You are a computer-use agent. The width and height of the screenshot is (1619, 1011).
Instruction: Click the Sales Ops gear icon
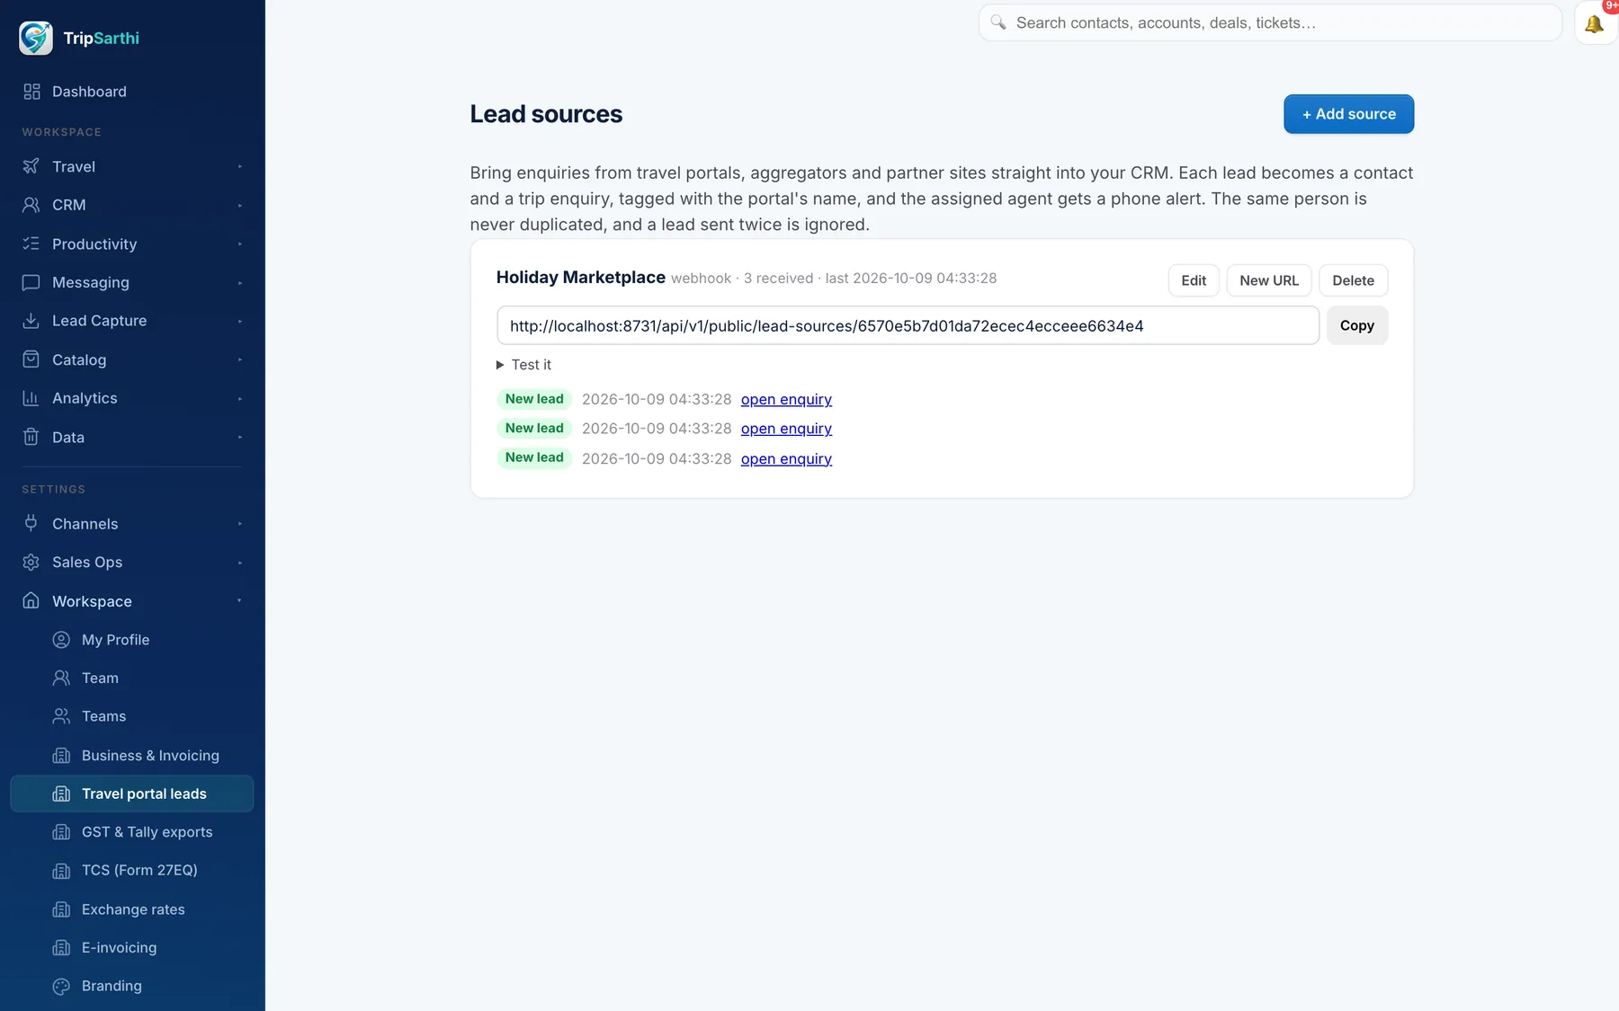point(31,562)
